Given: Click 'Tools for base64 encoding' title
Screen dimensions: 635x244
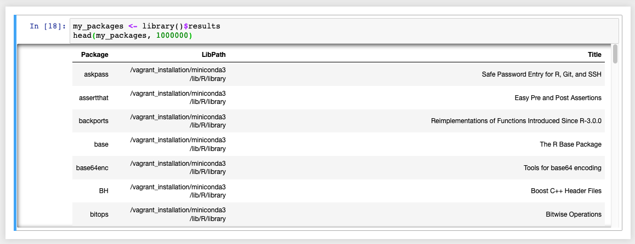Looking at the screenshot, I should [563, 167].
